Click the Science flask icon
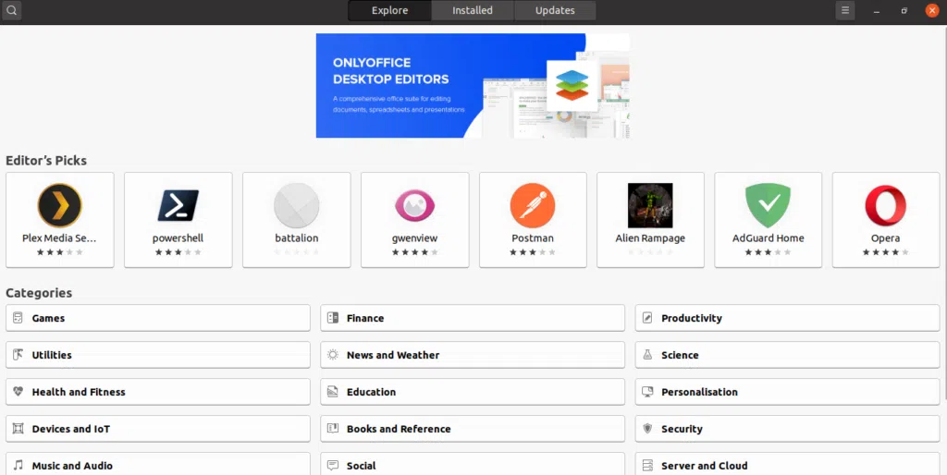The width and height of the screenshot is (947, 475). click(647, 354)
